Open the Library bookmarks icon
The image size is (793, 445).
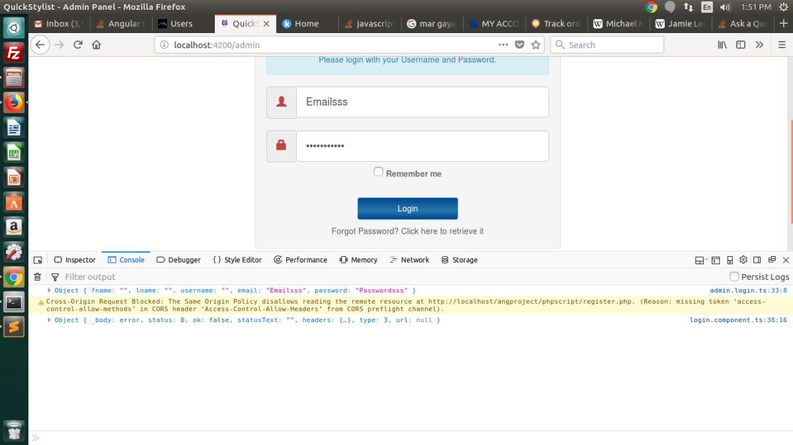(x=722, y=45)
